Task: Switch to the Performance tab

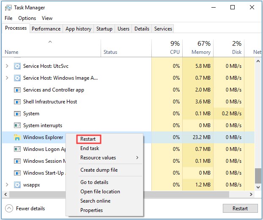Action: click(46, 29)
